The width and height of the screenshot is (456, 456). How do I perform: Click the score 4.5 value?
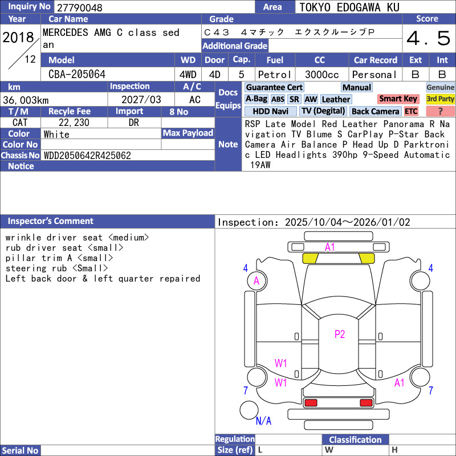pos(428,39)
